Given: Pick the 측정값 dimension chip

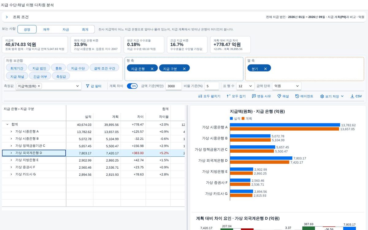Looking at the screenshot, I should 61,76.
